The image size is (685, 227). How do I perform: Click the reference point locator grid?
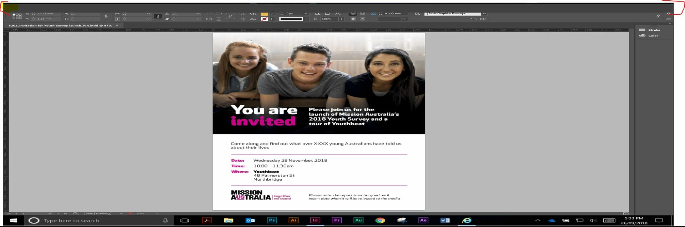(x=17, y=16)
